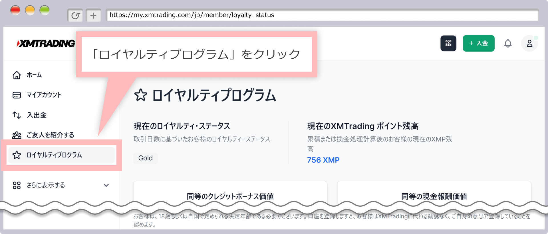This screenshot has height=234, width=548.
Task: Focus the browser URL address bar
Action: [322, 15]
